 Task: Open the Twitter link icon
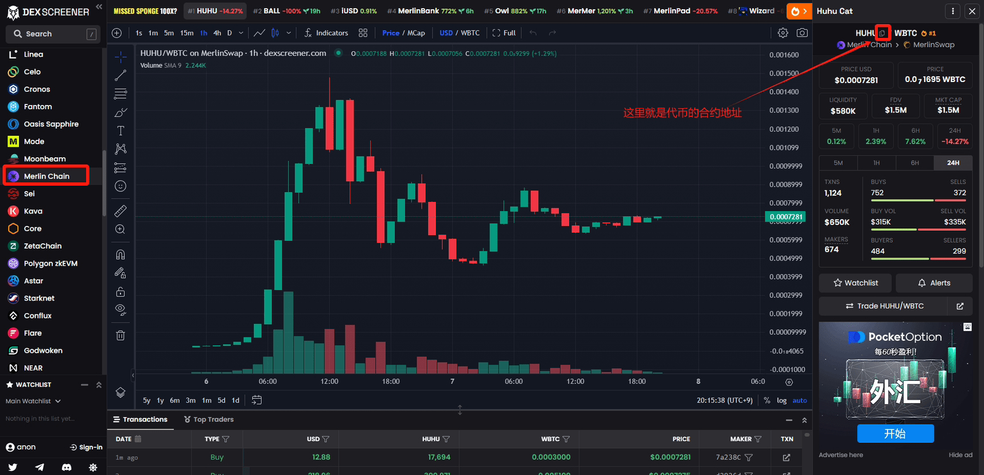click(x=13, y=467)
